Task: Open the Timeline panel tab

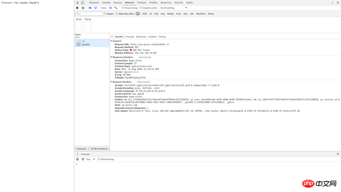Action: coord(142,3)
